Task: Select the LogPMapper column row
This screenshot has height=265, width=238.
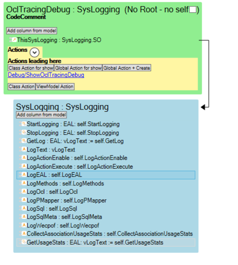Action: 106,200
